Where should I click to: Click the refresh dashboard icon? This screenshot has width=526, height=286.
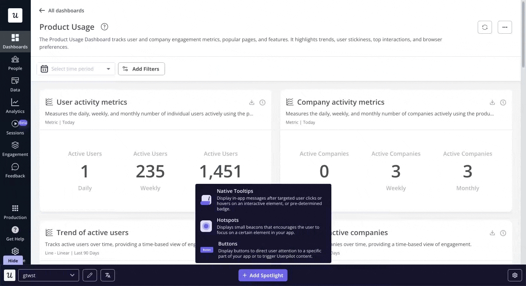485,27
